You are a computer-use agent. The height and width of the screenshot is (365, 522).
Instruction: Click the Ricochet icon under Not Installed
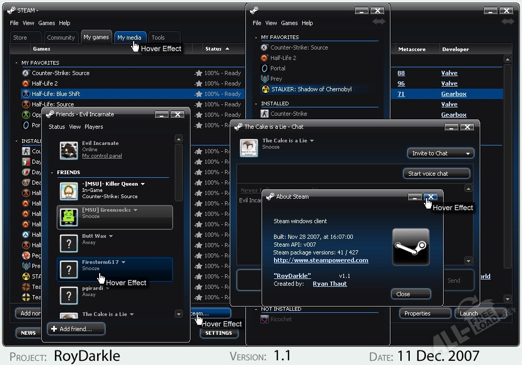(x=265, y=319)
